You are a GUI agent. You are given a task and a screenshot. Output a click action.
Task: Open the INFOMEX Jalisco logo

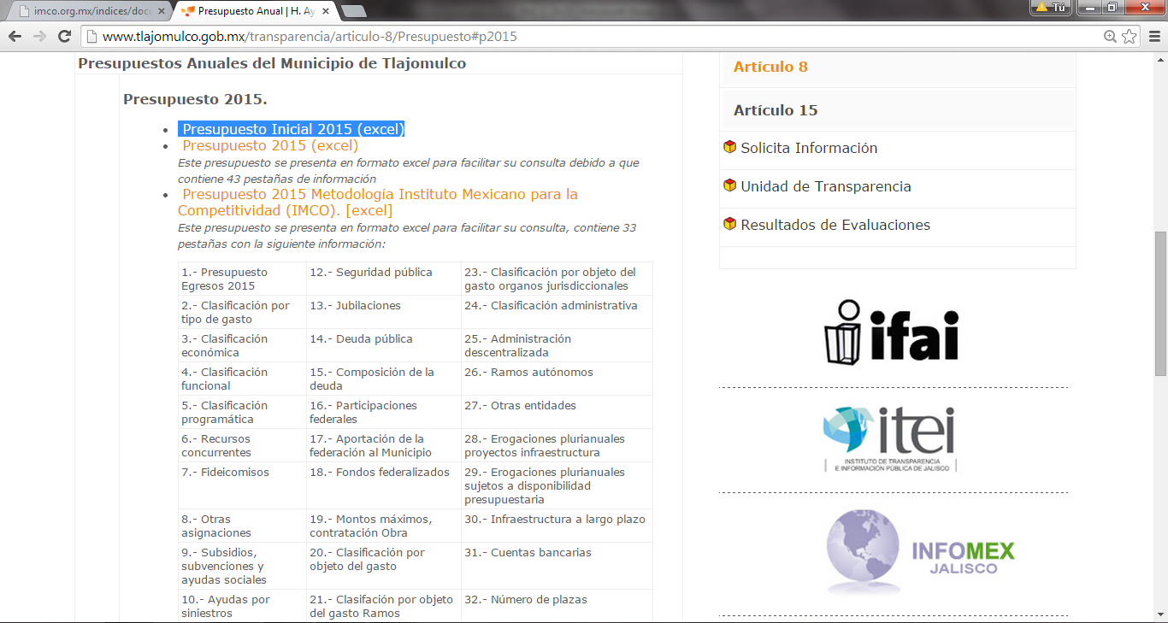[x=919, y=551]
